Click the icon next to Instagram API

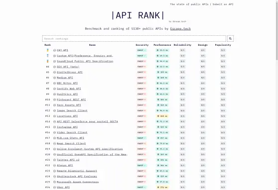click(55, 127)
